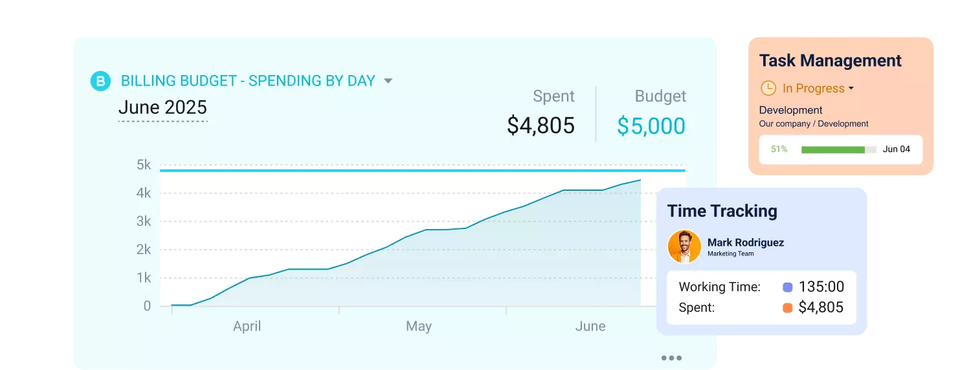Click the orange Spent color indicator
Image resolution: width=971 pixels, height=370 pixels.
point(788,308)
